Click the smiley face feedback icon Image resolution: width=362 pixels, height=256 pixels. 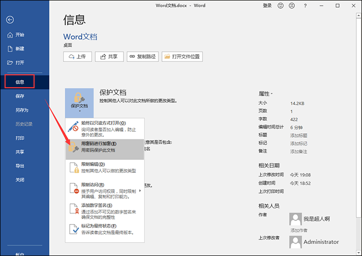point(280,6)
